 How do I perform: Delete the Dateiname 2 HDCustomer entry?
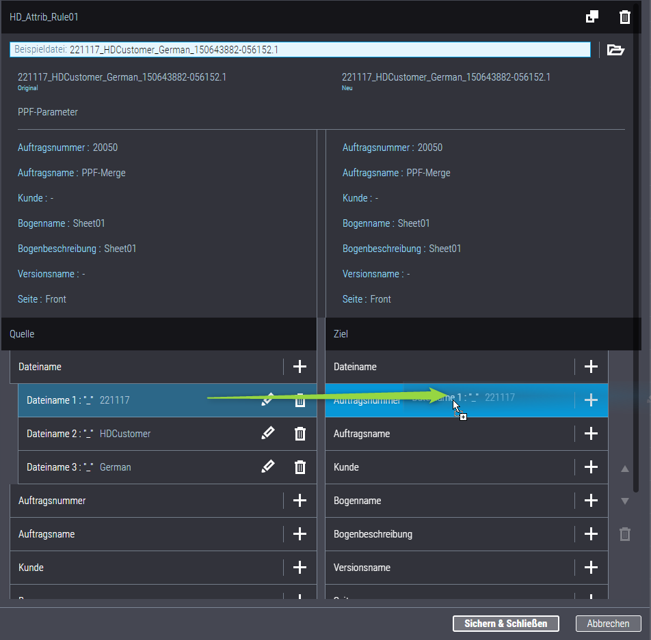pos(300,433)
